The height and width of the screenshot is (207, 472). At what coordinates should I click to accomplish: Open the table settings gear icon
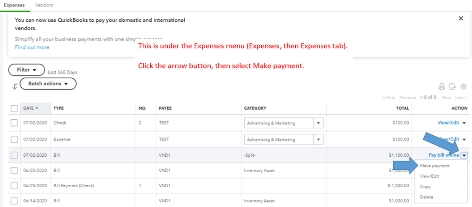tap(463, 87)
